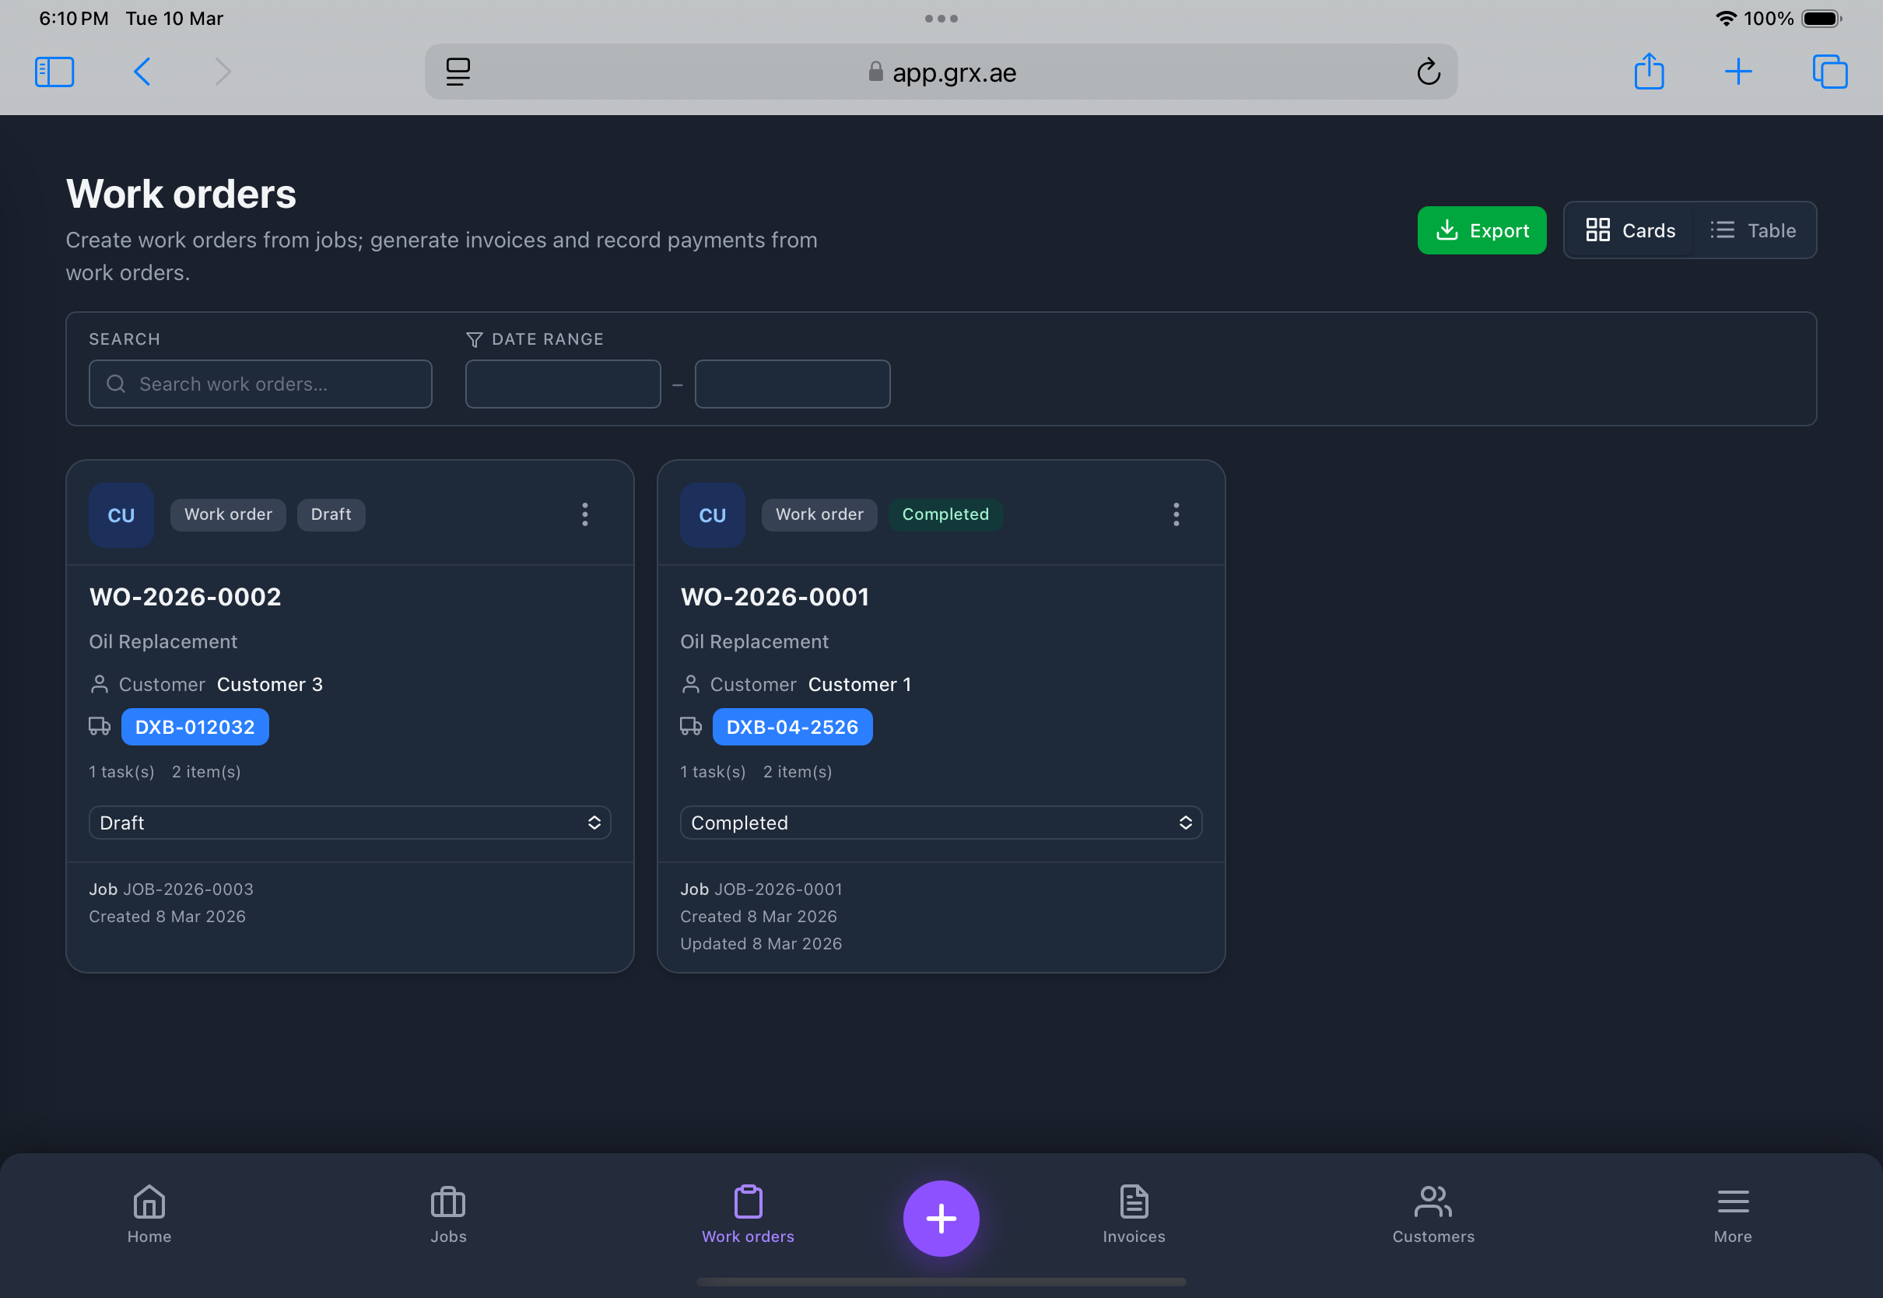
Task: Open Completed status dropdown on WO-2026-0001
Action: 941,823
